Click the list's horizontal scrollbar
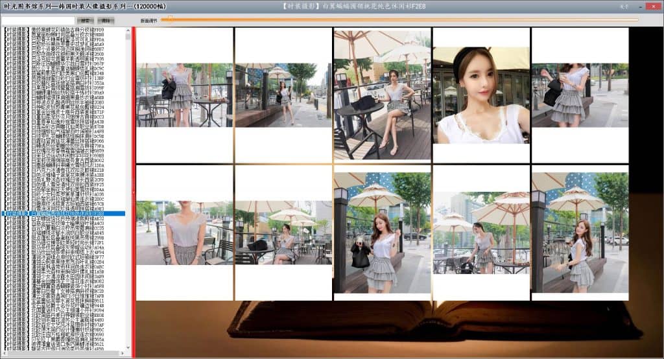664x359 pixels. click(x=62, y=354)
